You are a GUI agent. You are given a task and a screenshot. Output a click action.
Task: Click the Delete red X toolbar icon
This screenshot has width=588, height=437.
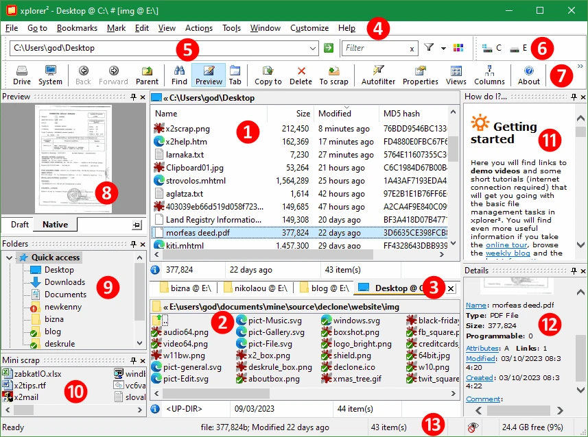click(301, 75)
